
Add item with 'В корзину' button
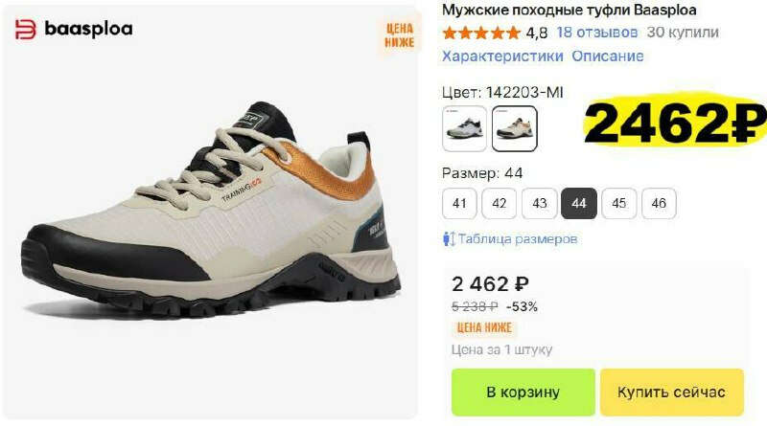523,392
